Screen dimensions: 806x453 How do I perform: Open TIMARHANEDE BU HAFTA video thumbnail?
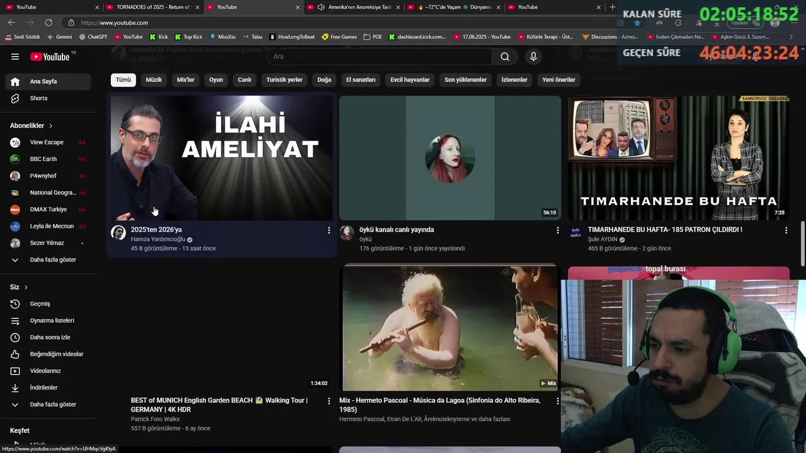click(679, 158)
